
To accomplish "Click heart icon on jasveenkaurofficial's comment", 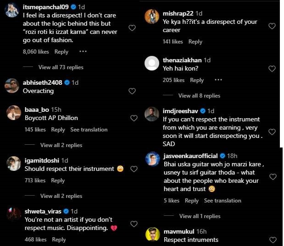I will [273, 177].
